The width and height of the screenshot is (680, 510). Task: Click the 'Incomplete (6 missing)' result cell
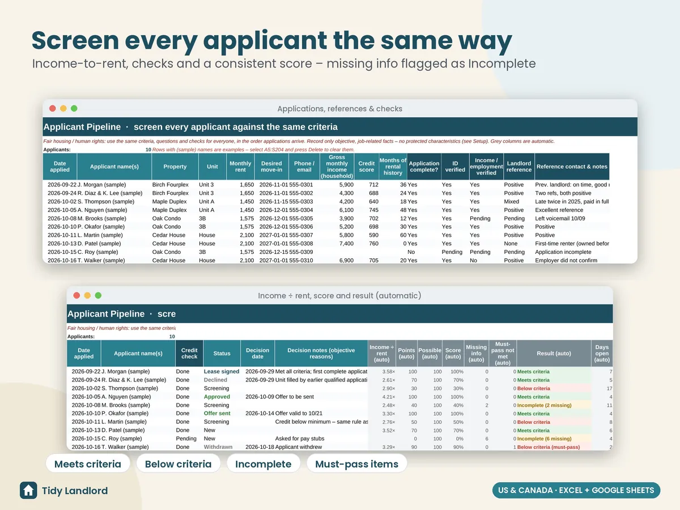544,439
